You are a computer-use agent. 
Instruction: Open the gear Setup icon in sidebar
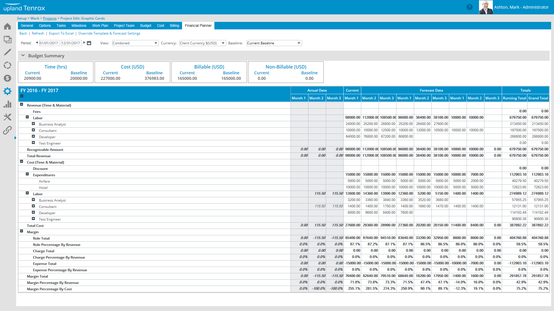coord(8,91)
